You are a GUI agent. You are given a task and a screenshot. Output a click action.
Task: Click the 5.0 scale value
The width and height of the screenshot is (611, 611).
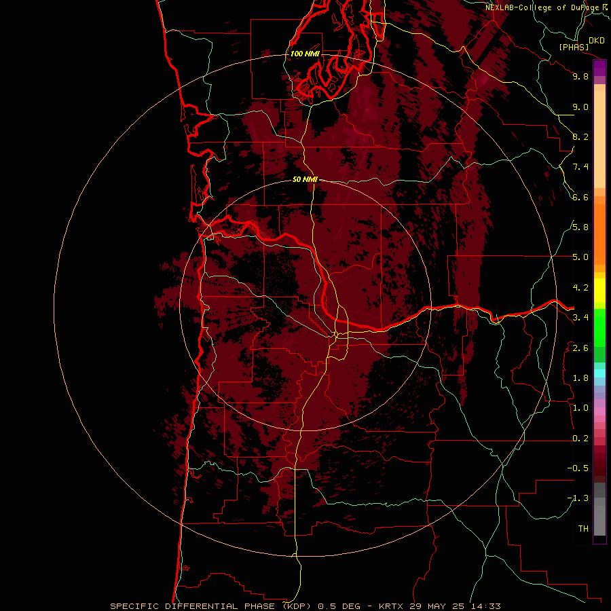pyautogui.click(x=580, y=257)
